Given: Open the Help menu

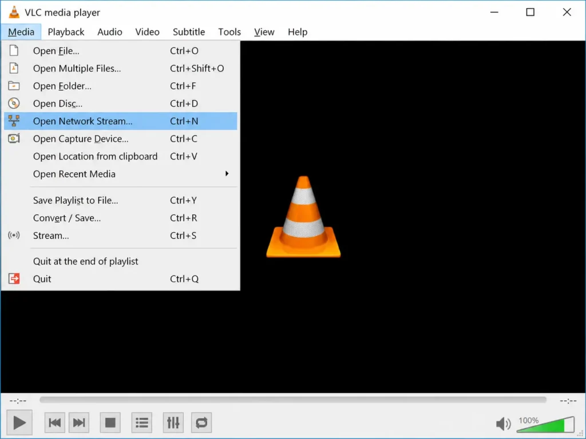Looking at the screenshot, I should (298, 32).
